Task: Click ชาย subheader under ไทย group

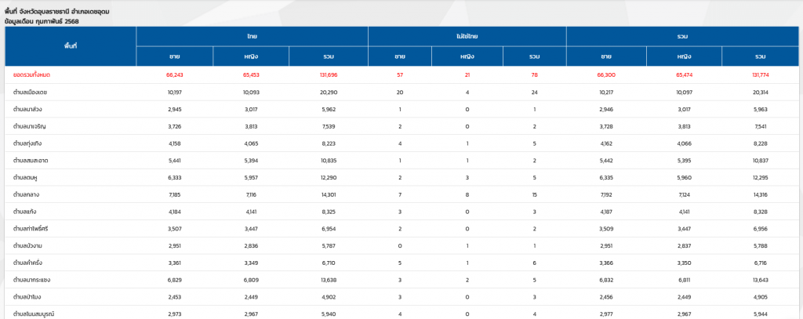Action: tap(174, 56)
